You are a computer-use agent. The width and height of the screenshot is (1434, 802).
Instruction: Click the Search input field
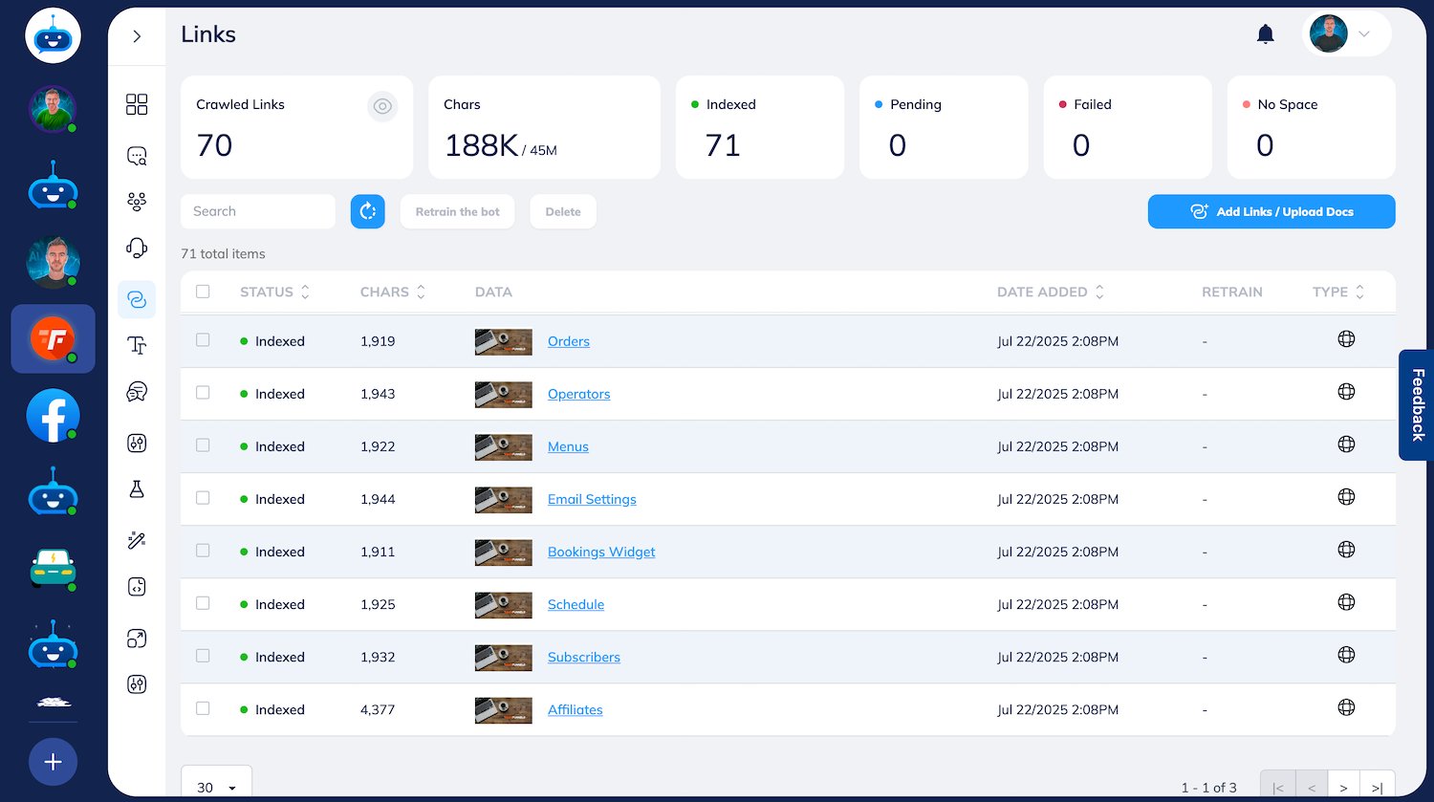click(258, 211)
